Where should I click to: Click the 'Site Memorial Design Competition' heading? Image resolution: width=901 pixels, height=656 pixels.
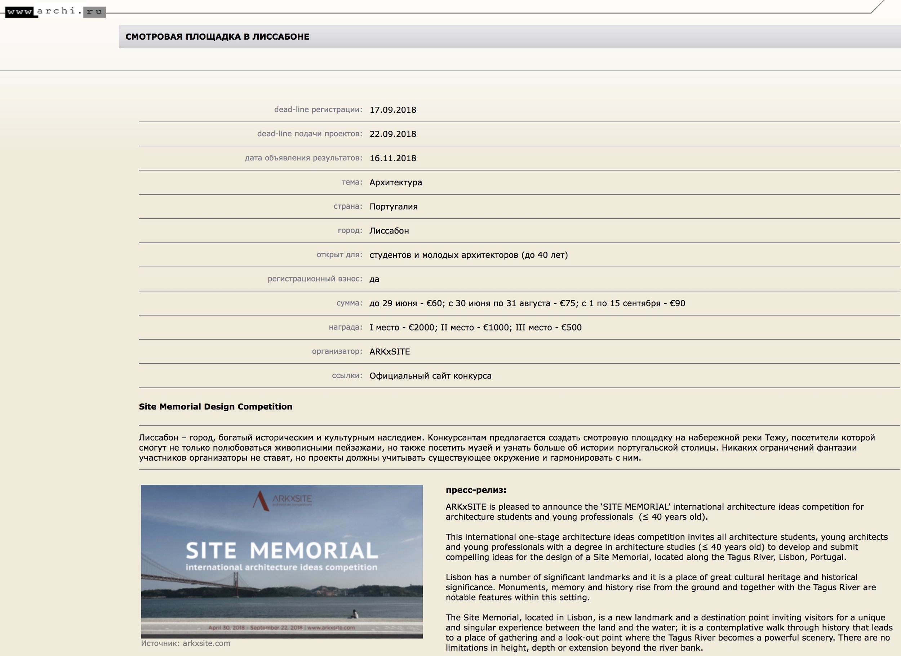pyautogui.click(x=215, y=407)
